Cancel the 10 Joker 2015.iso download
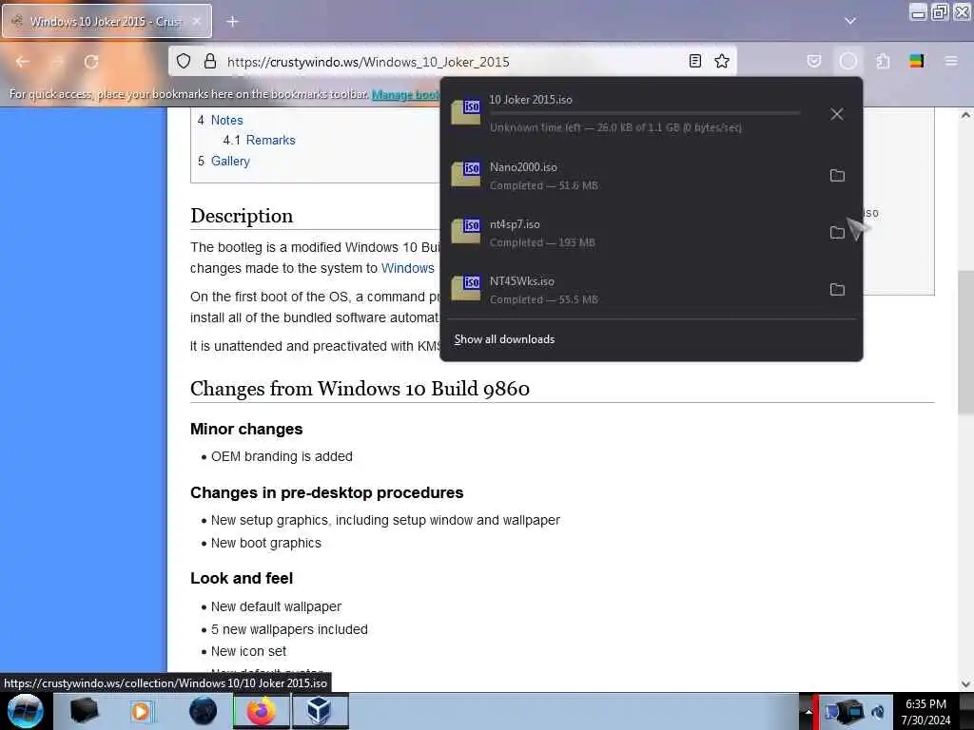 coord(837,114)
